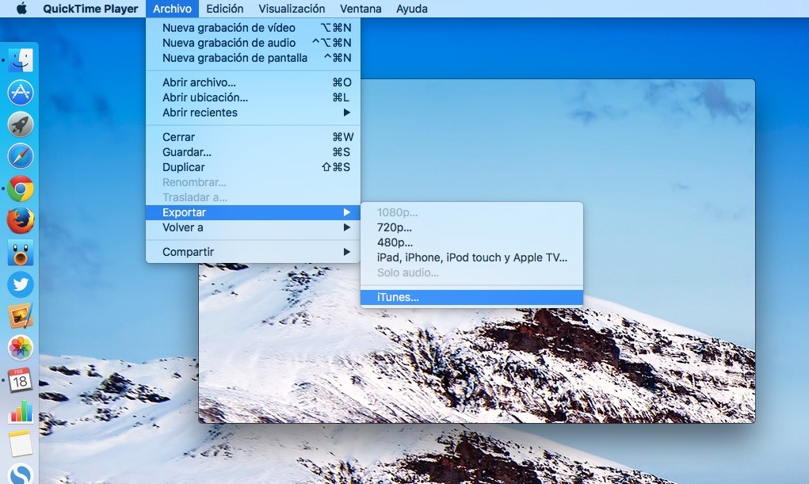809x484 pixels.
Task: Open the Notes app in Dock
Action: 21,444
